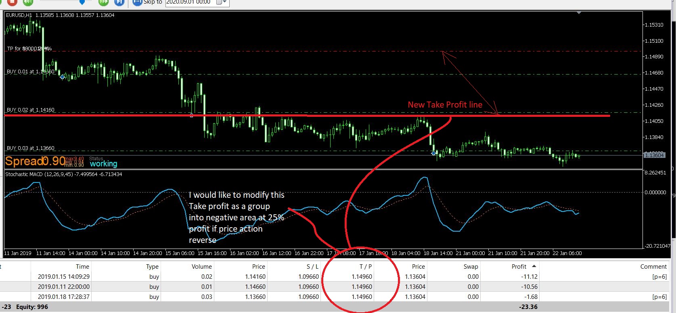Image resolution: width=676 pixels, height=313 pixels.
Task: Click volume 0.02 cell
Action: tap(207, 277)
